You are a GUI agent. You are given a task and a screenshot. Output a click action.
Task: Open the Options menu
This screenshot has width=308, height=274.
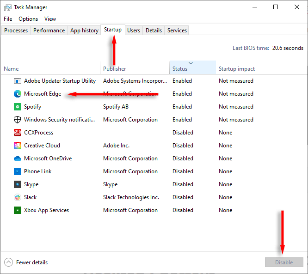click(28, 19)
